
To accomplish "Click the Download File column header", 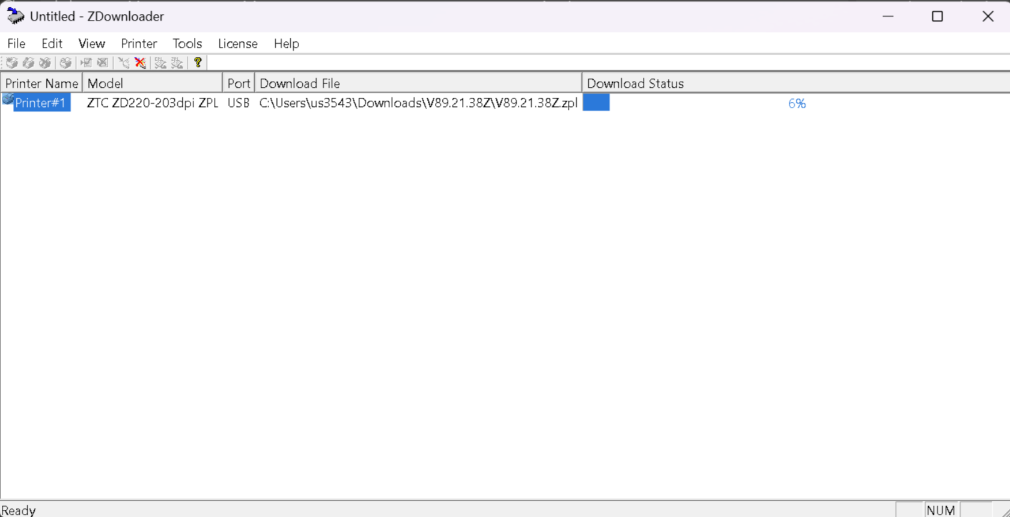I will click(x=418, y=83).
